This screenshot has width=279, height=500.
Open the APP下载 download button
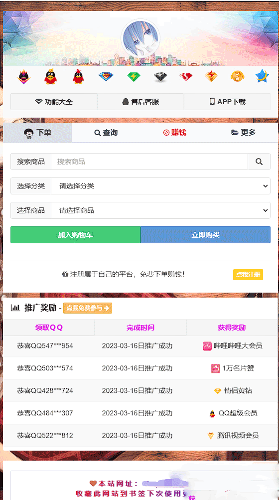pos(227,102)
